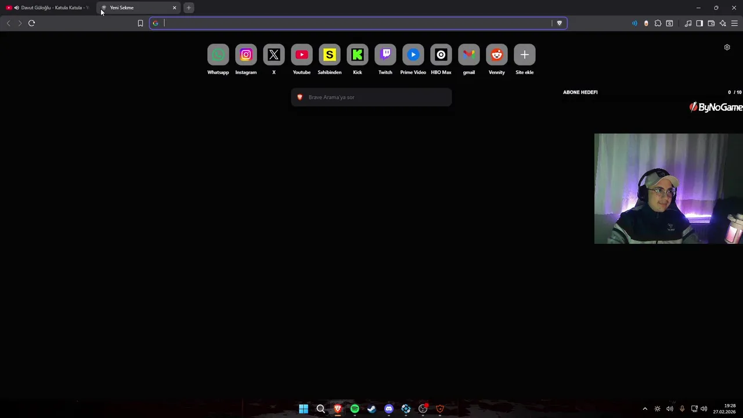Go forward using the forward arrow
Screen dimensions: 743x418
(20, 23)
